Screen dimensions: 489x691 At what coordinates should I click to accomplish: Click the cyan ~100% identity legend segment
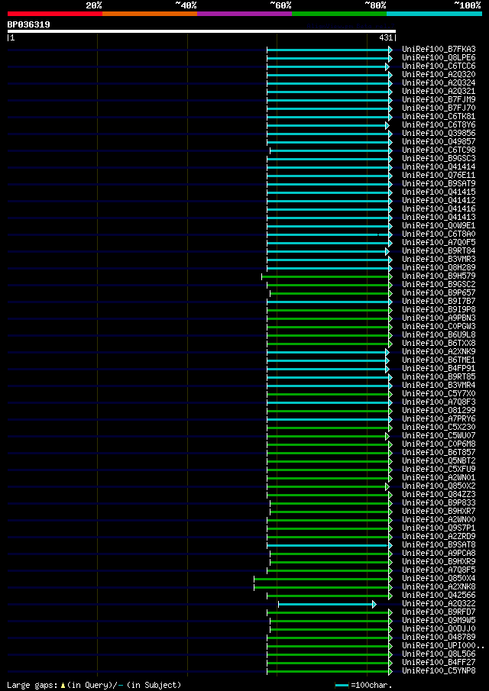[x=434, y=14]
